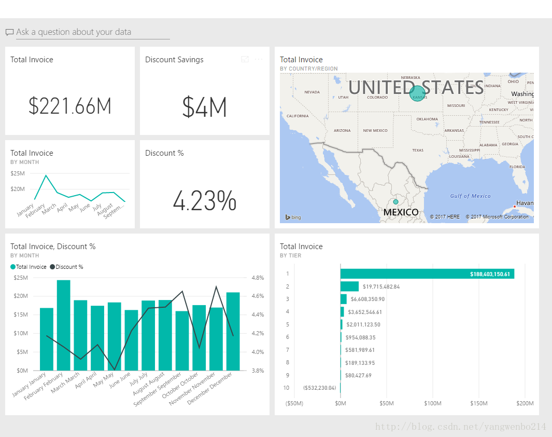Click the CALIFORNIA label on the map
This screenshot has height=437, width=552.
298,116
